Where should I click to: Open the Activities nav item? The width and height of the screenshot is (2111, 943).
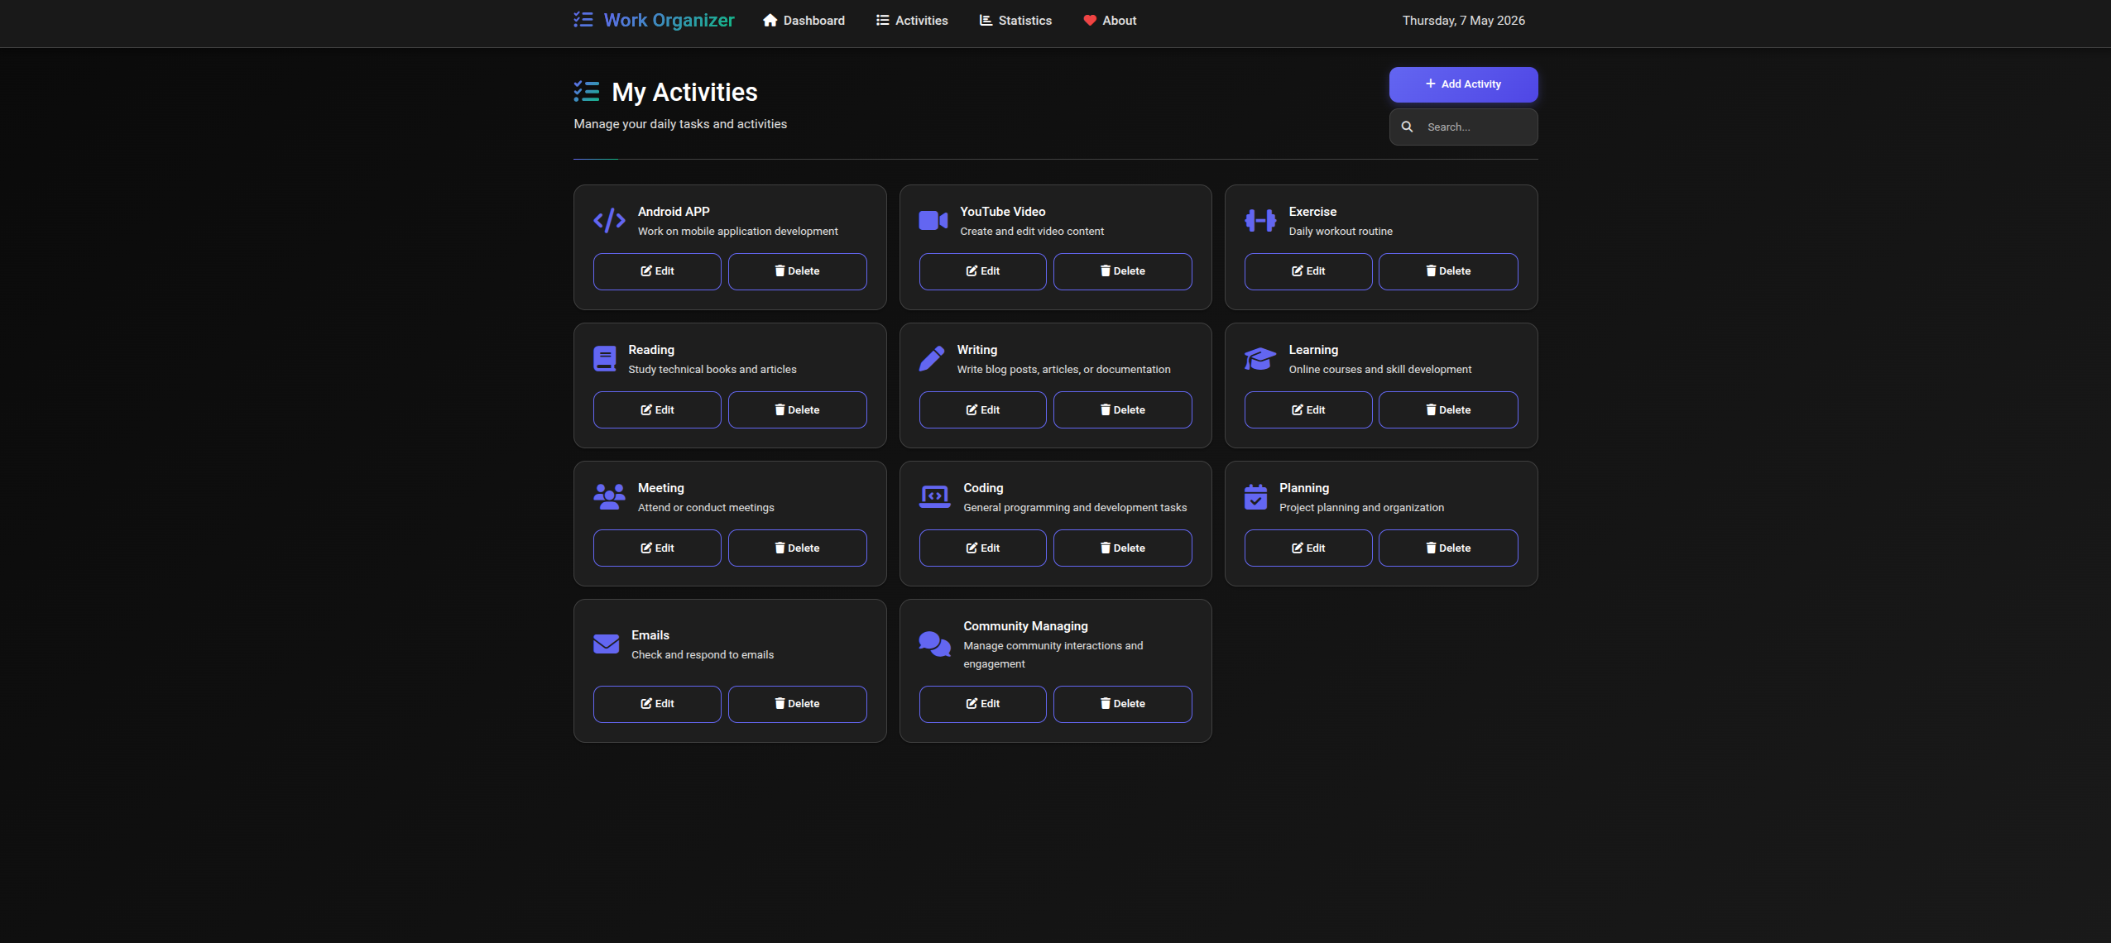912,21
